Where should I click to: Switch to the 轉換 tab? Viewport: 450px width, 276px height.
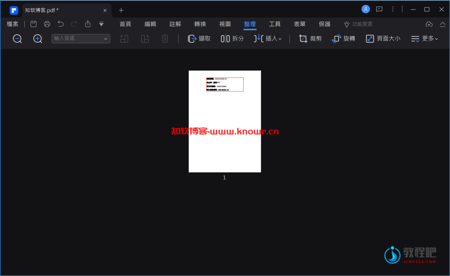200,24
